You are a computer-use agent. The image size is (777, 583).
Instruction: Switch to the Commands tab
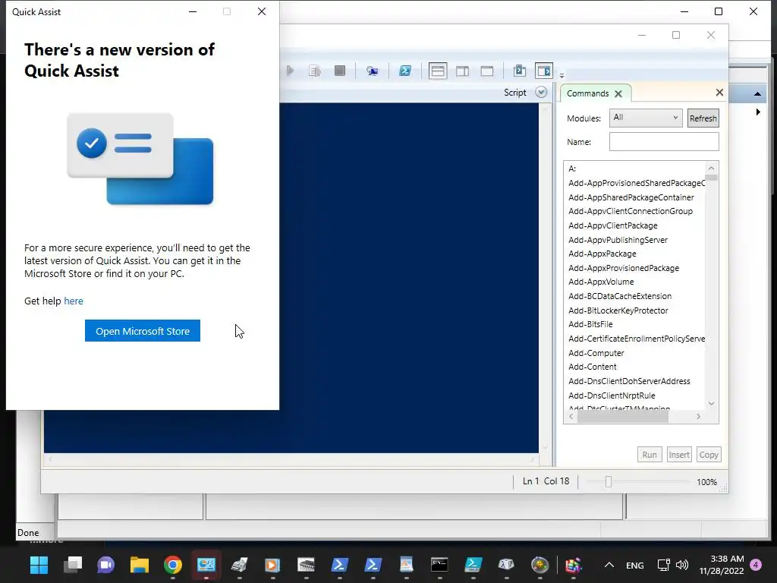588,93
